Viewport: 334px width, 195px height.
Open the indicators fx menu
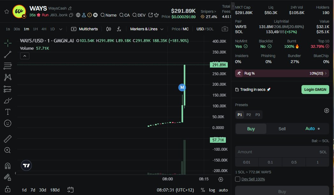pos(119,29)
